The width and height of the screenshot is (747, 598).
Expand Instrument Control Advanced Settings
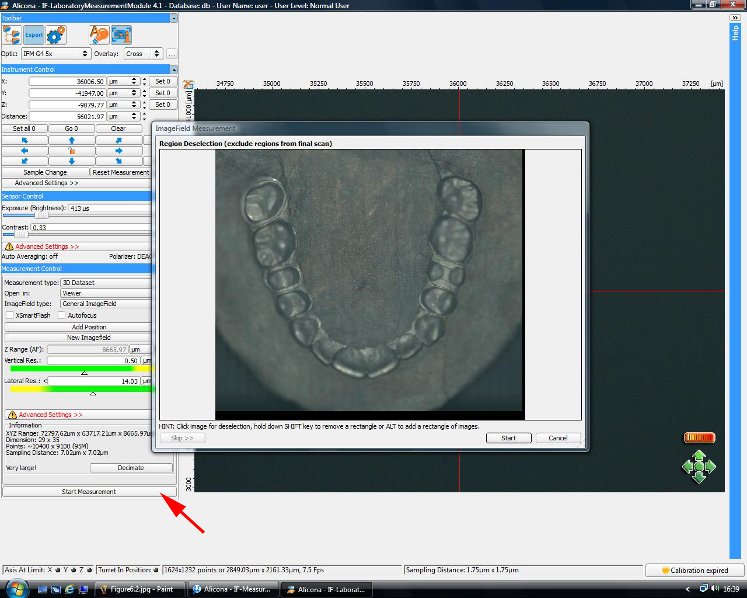tap(47, 183)
